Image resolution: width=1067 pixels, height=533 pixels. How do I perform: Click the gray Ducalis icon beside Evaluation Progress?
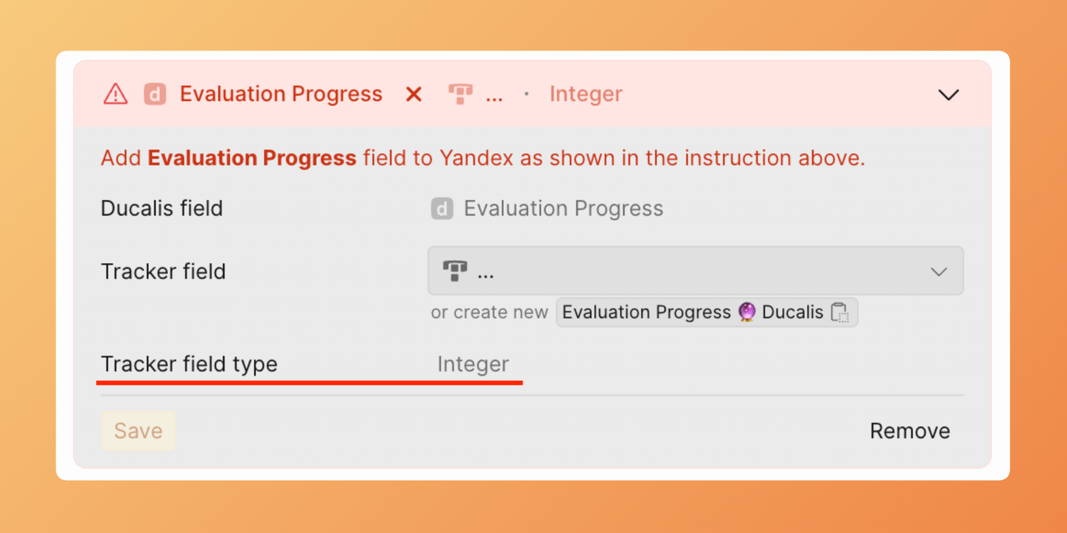[x=442, y=209]
